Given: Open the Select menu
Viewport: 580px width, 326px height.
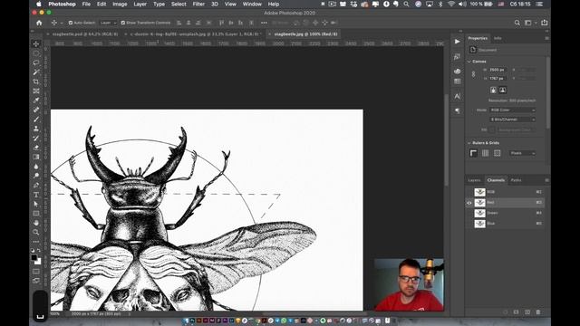Looking at the screenshot, I should click(x=179, y=4).
